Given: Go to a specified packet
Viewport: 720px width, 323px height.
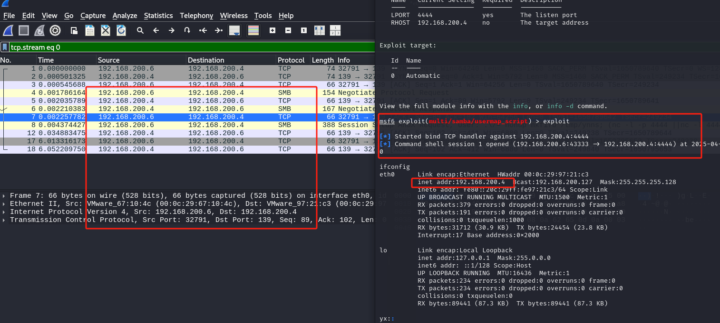Looking at the screenshot, I should click(x=187, y=31).
